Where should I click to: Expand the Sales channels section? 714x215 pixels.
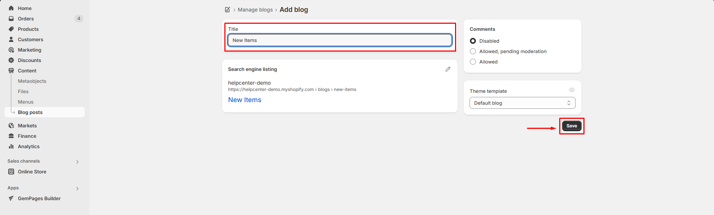coord(77,162)
